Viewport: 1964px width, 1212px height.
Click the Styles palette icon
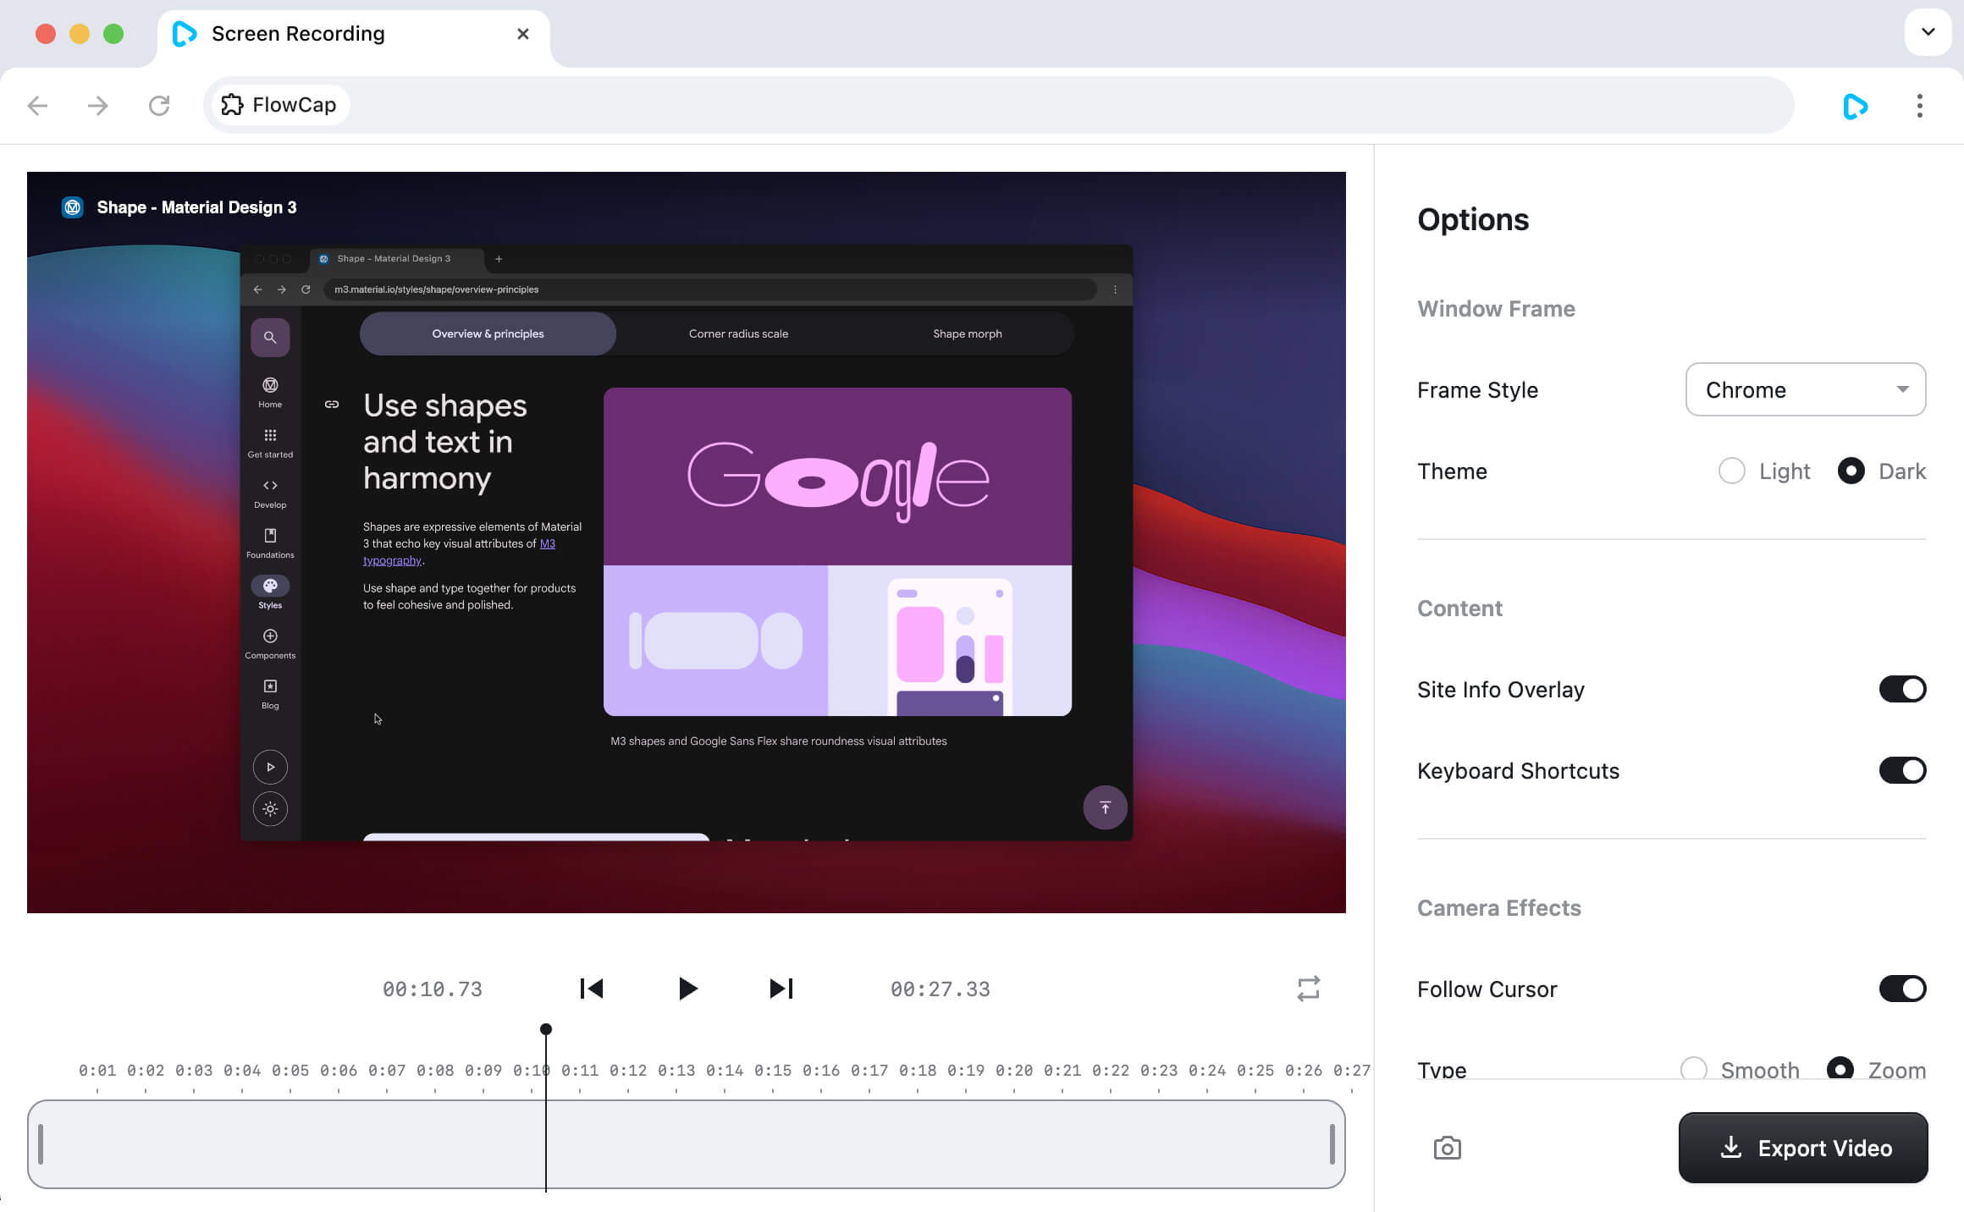[270, 586]
